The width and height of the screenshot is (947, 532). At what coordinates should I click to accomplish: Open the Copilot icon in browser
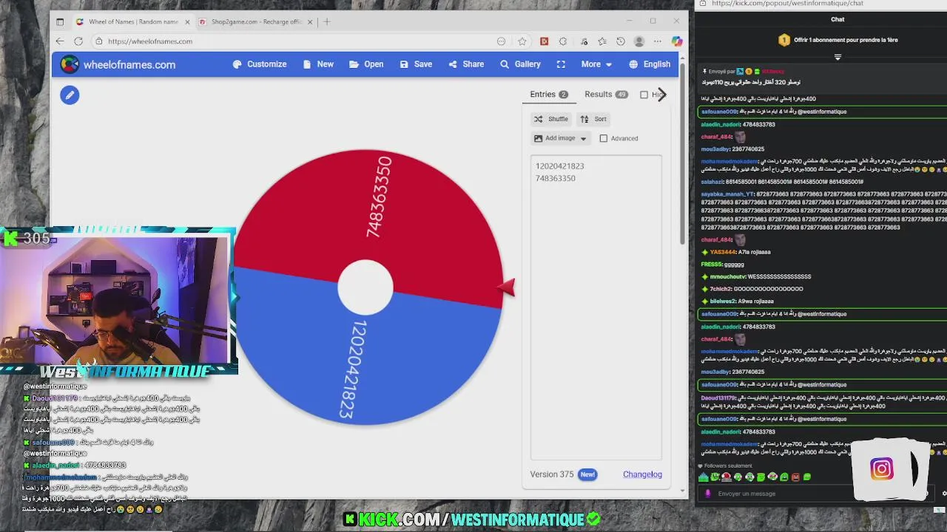point(676,41)
